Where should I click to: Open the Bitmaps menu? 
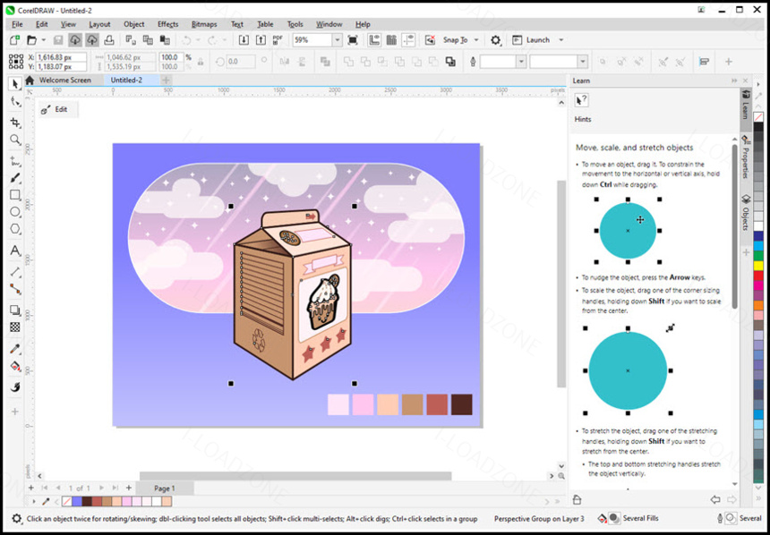click(205, 24)
